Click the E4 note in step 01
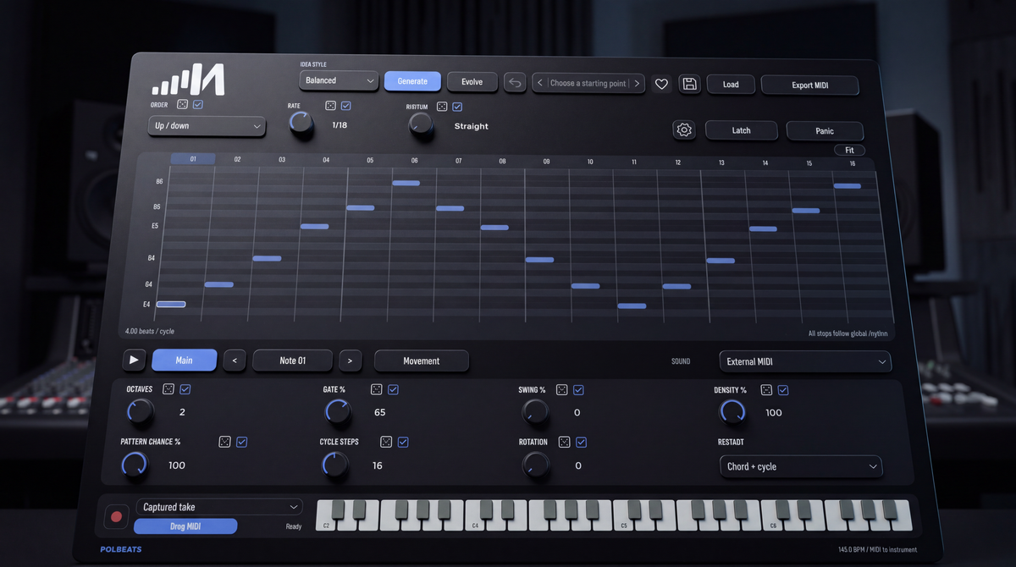The height and width of the screenshot is (567, 1016). (x=171, y=304)
